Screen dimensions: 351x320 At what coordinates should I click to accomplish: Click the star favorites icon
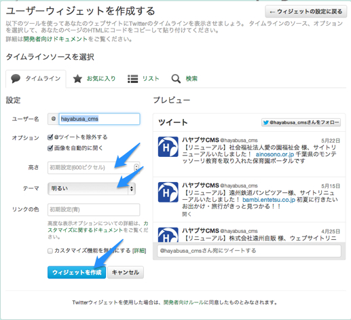pyautogui.click(x=77, y=79)
